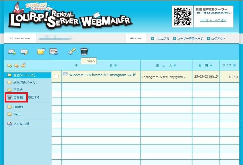Viewport: 243px width, 165px height.
Task: Open the マニュアル manual link
Action: tap(162, 38)
